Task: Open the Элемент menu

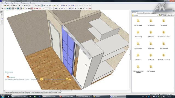Action: pyautogui.click(x=17, y=3)
